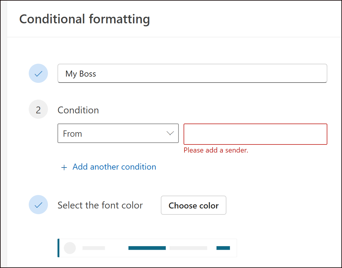Viewport: 342px width, 268px height.
Task: Click the Conditional formatting heading
Action: pyautogui.click(x=84, y=19)
